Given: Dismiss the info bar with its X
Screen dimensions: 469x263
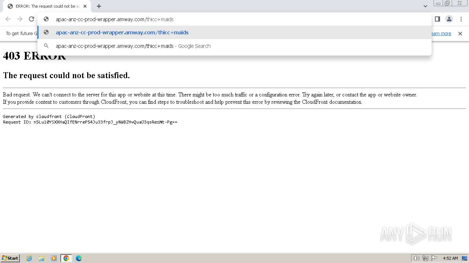Looking at the screenshot, I should click(x=460, y=34).
